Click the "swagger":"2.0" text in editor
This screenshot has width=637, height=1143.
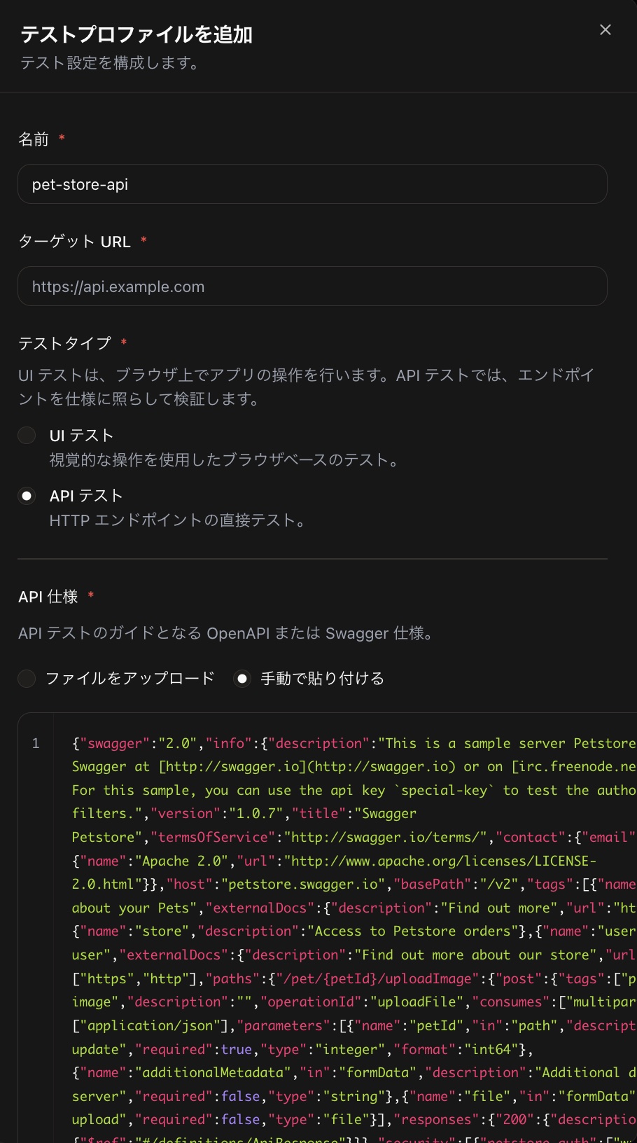[x=139, y=743]
